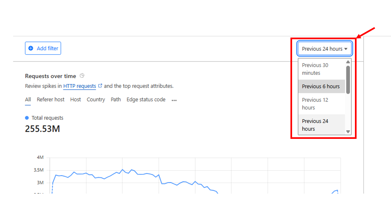Open the Host tab

[x=75, y=100]
